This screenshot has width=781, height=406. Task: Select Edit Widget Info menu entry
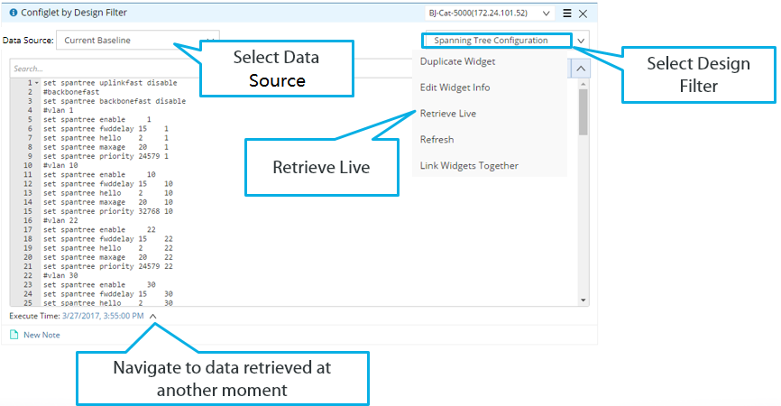(x=455, y=88)
